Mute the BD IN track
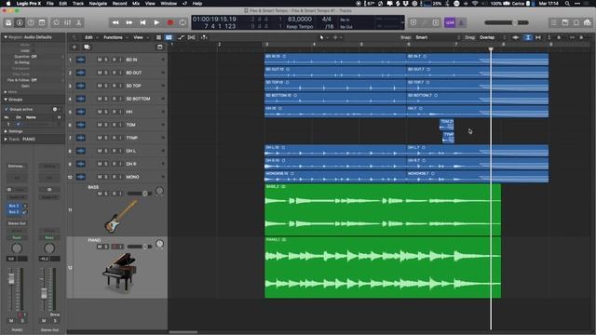This screenshot has height=335, width=596. click(100, 60)
